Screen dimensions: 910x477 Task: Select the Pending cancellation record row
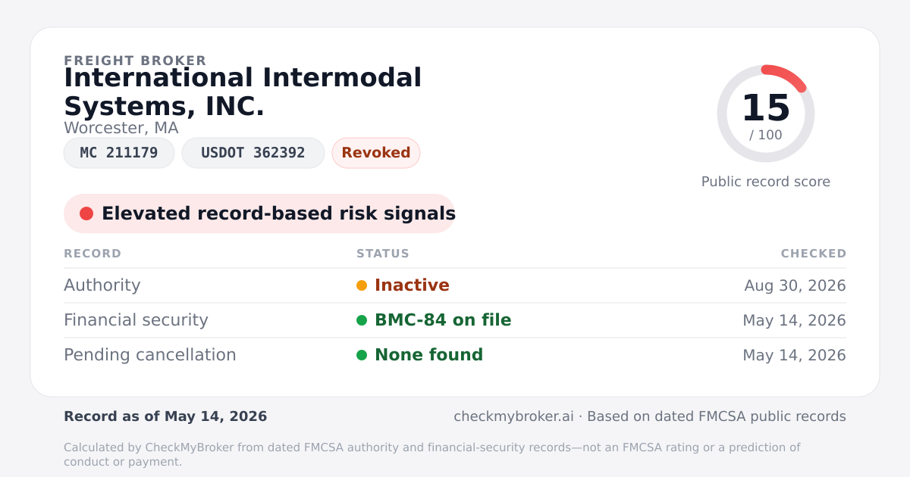[455, 355]
